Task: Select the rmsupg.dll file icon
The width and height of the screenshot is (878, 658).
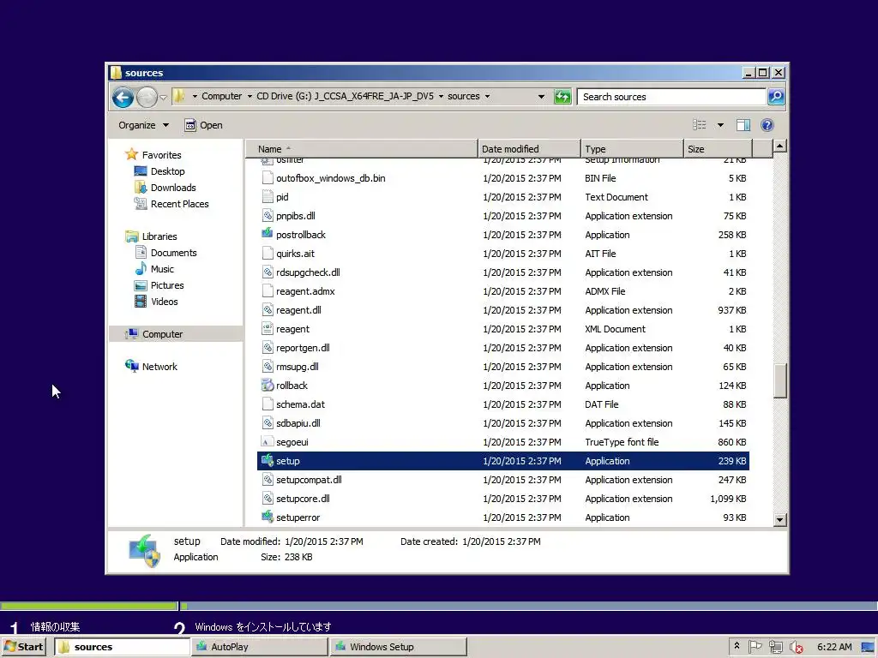Action: click(x=268, y=367)
